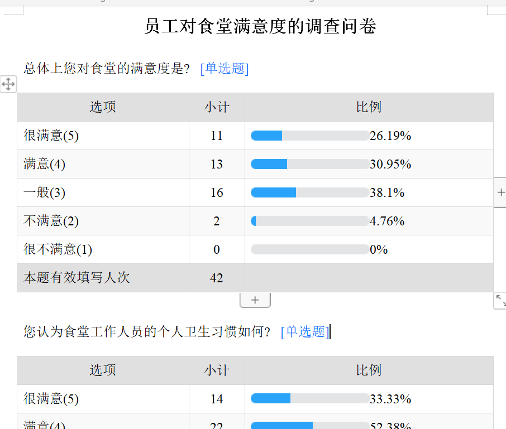This screenshot has width=506, height=429.
Task: Click the 38.1% progress bar
Action: tap(310, 192)
